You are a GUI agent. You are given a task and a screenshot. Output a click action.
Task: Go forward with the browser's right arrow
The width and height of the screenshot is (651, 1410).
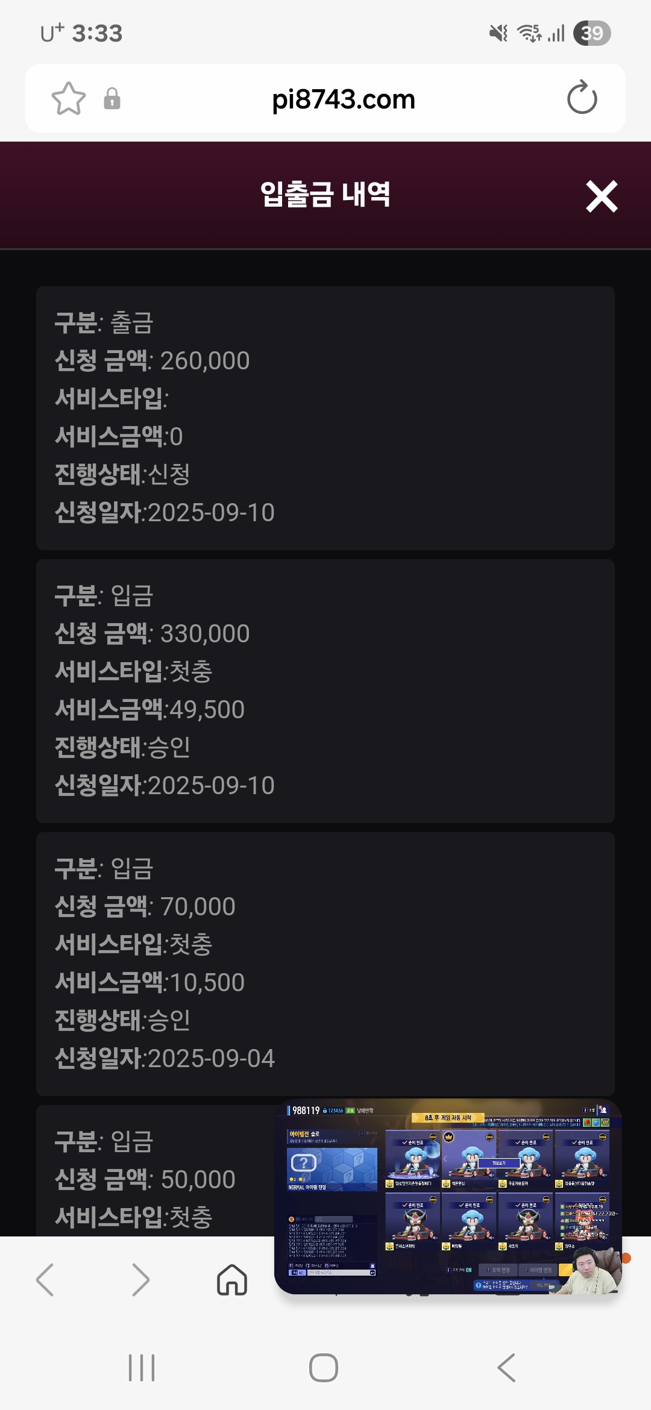pyautogui.click(x=140, y=1279)
